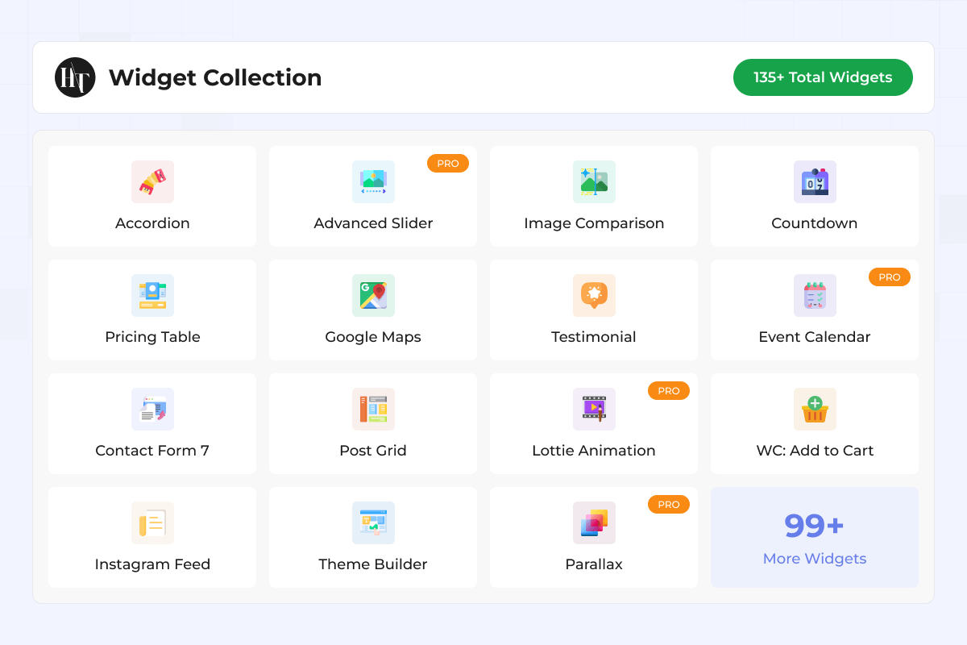
Task: Click the Countdown label text
Action: tap(815, 223)
